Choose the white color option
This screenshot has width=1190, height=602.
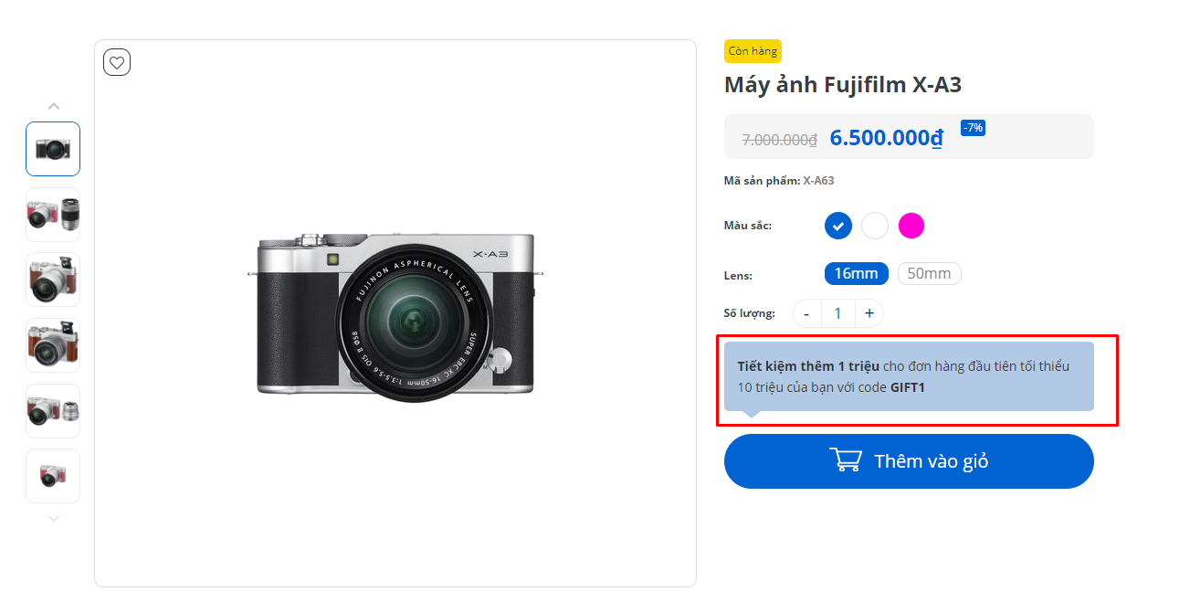(x=875, y=226)
